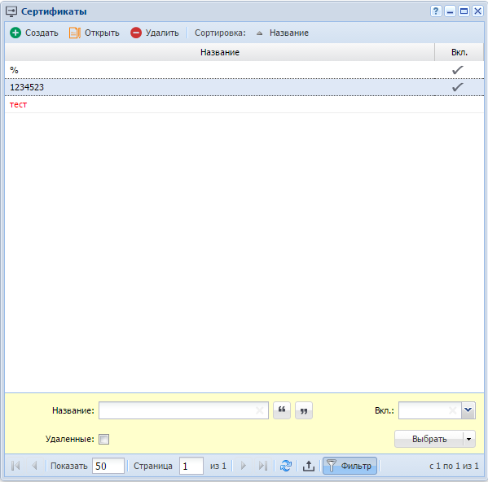Click the closing quotes button near Название
This screenshot has width=488, height=482.
[304, 410]
